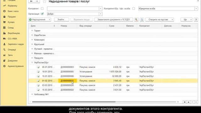The width and height of the screenshot is (201, 113).
Task: Toggle the Контрагент Юр. / фіз. особа checkbox
Action: pos(133,8)
